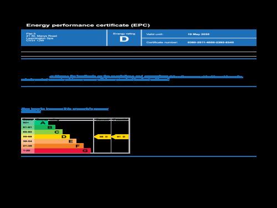Click the Potential column header in chart
This screenshot has width=277, height=208.
point(120,119)
